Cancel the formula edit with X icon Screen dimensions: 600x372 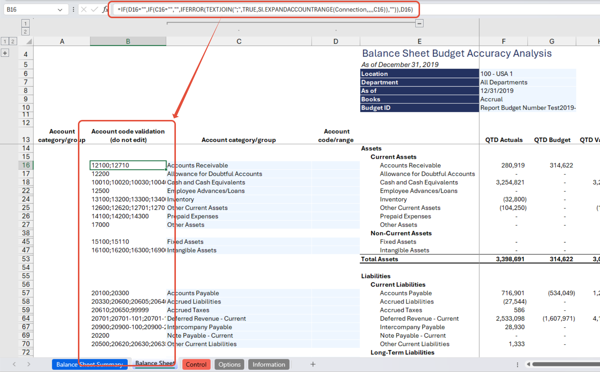(x=84, y=10)
